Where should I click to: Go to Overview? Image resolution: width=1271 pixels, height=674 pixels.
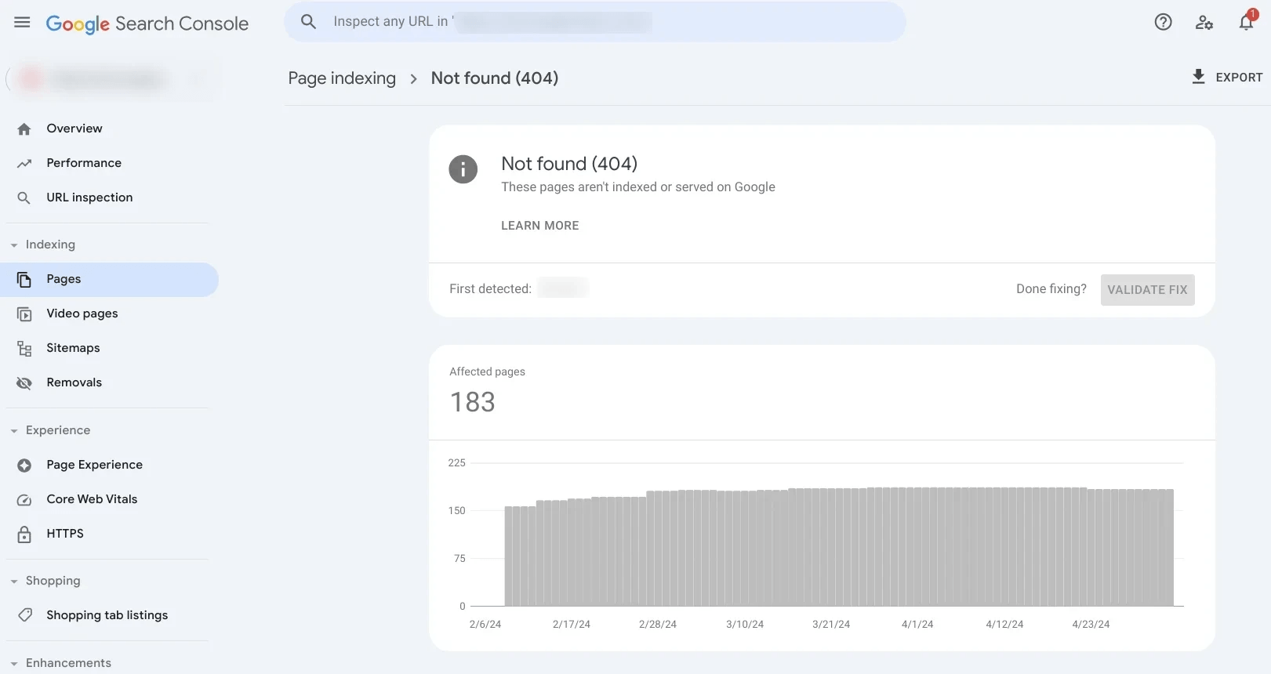coord(74,129)
